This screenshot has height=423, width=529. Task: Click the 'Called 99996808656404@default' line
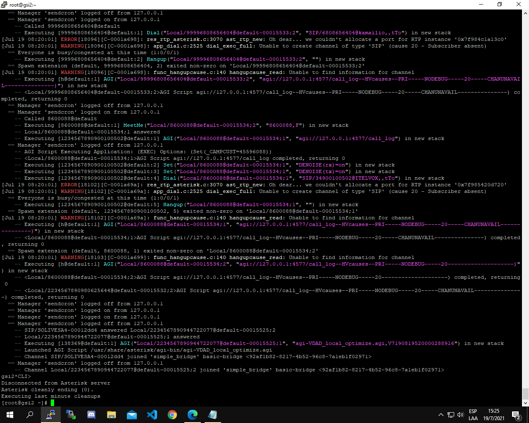coord(67,26)
